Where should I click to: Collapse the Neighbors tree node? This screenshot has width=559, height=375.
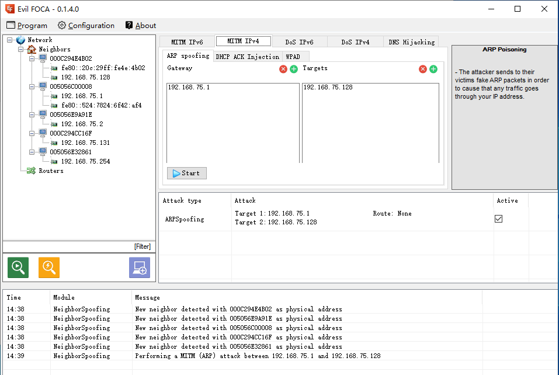tap(20, 49)
